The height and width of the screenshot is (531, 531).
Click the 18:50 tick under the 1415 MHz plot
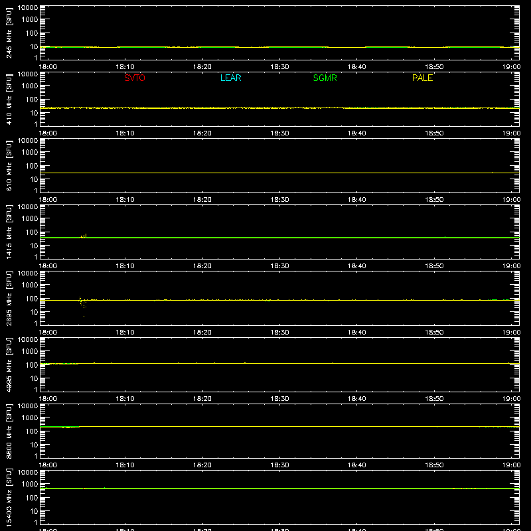[434, 266]
